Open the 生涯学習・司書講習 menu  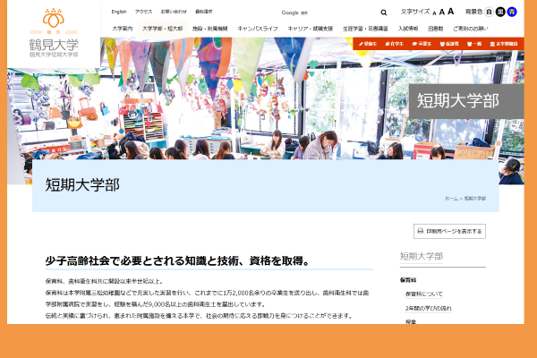click(365, 29)
